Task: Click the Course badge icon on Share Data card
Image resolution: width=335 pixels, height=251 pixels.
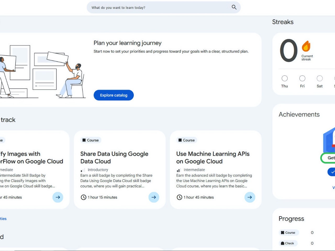Action: point(84,140)
